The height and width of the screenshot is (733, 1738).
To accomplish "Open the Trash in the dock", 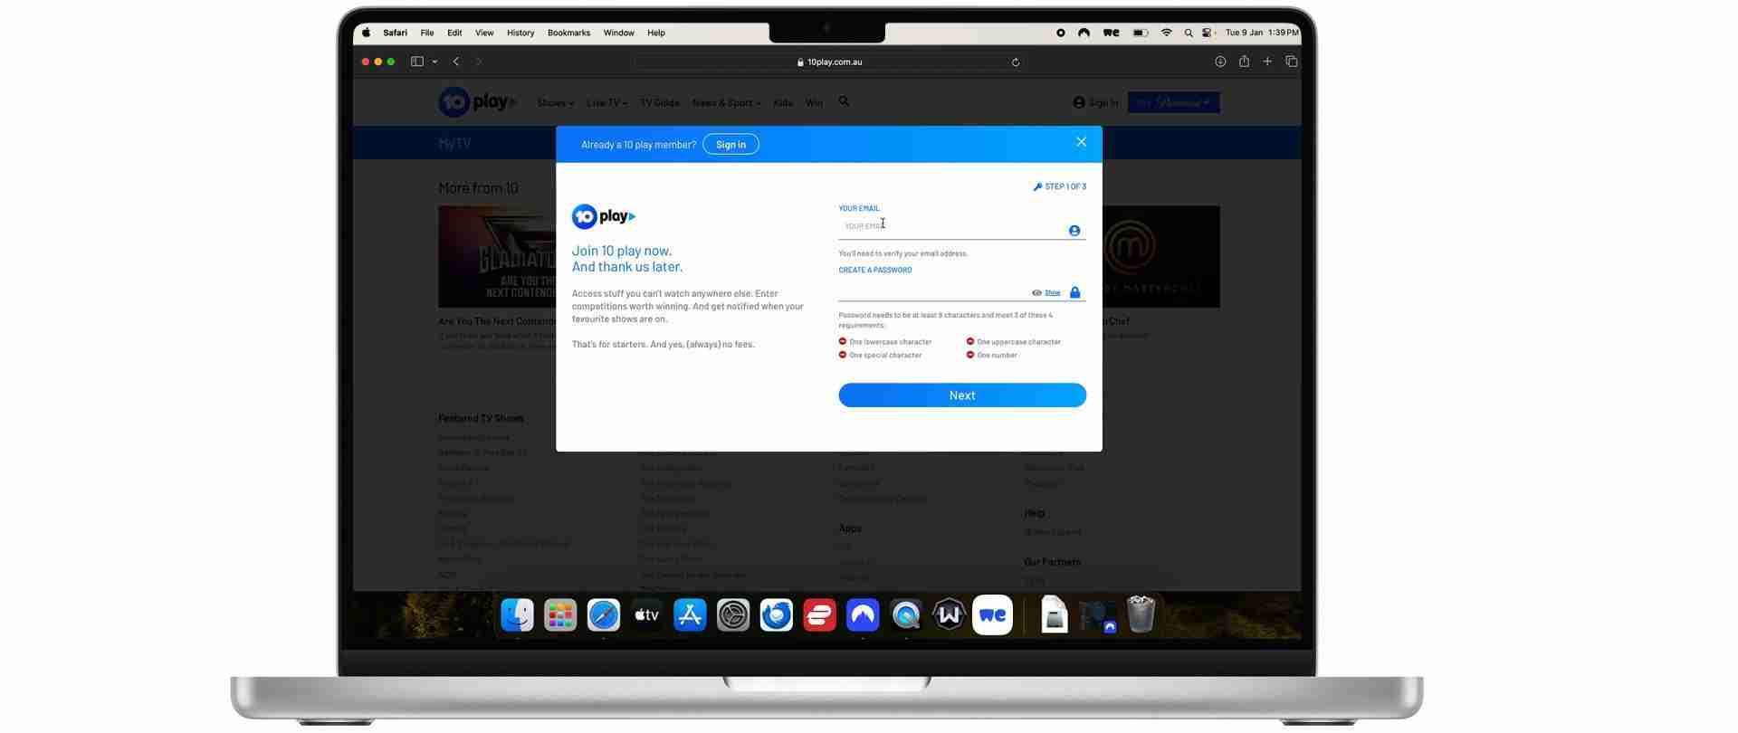I will point(1141,614).
